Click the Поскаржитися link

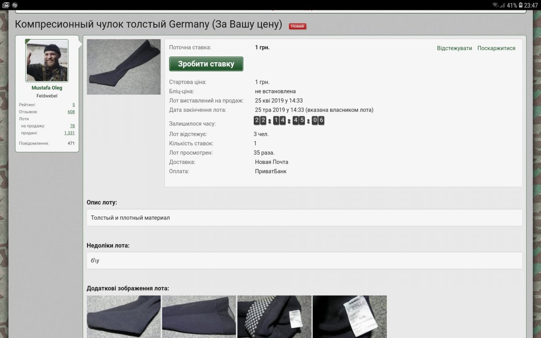496,48
